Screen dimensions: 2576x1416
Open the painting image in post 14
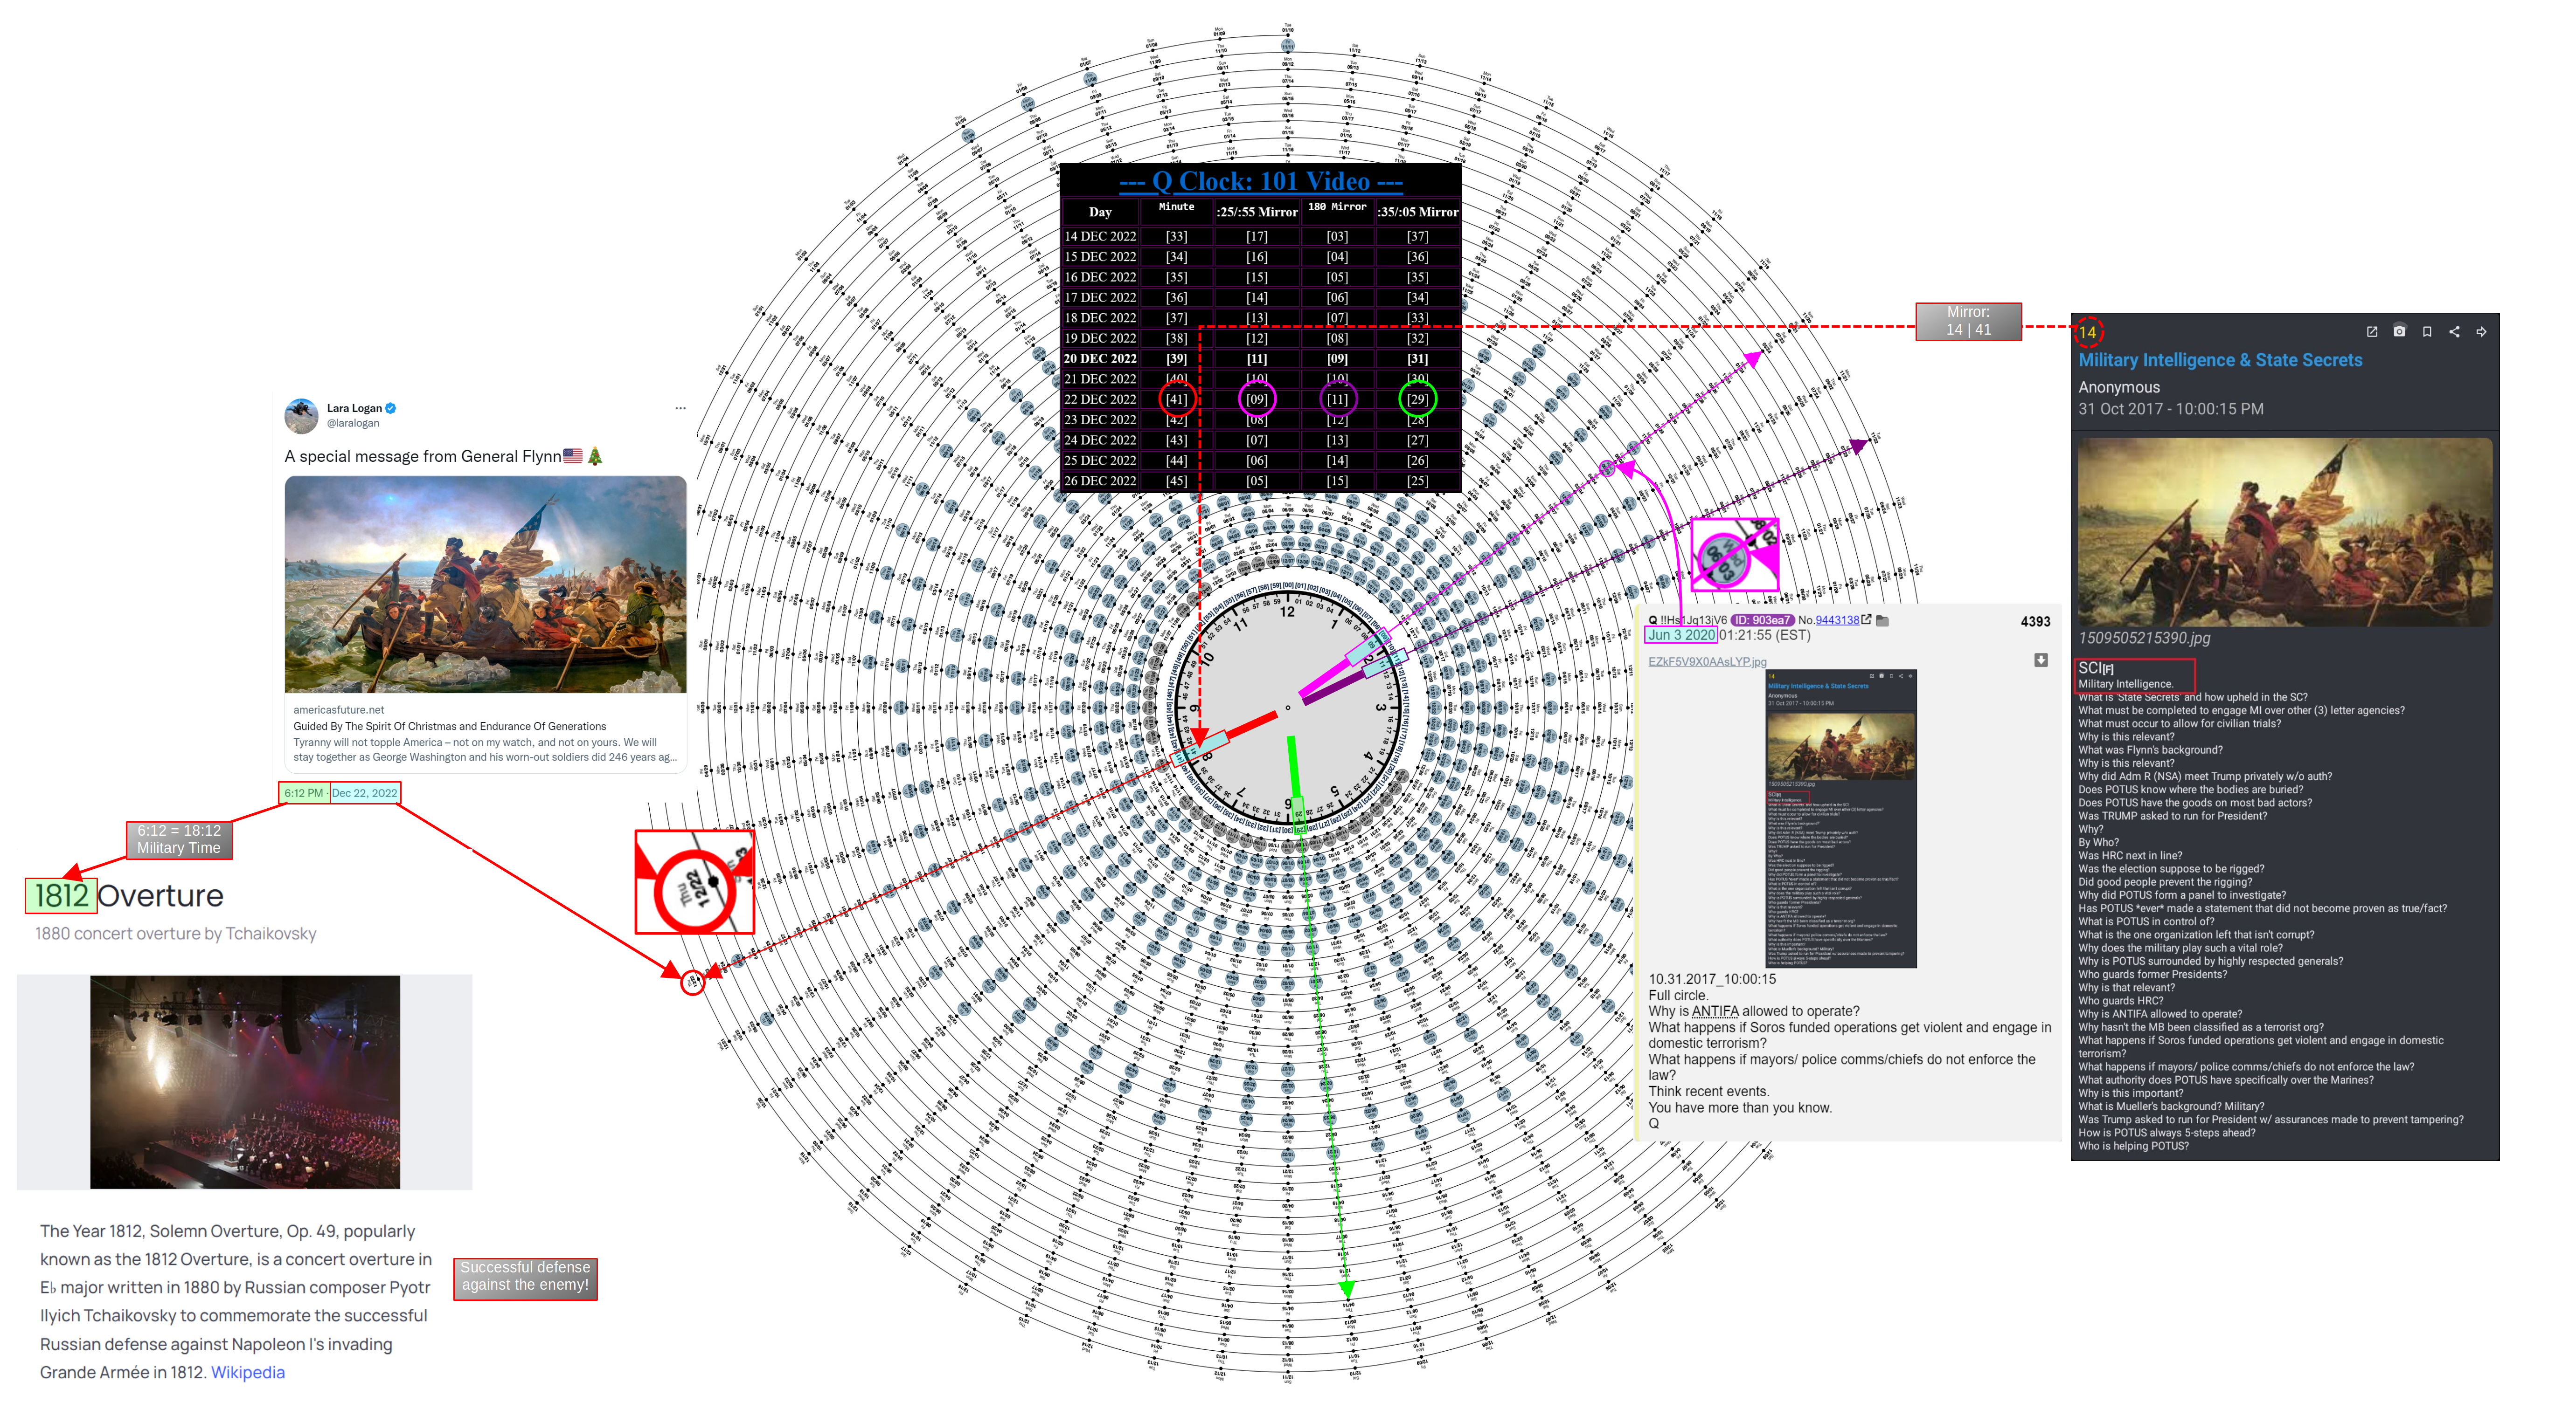2285,533
